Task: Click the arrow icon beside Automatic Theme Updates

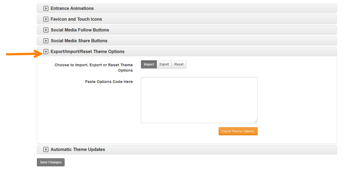Action: pyautogui.click(x=46, y=150)
